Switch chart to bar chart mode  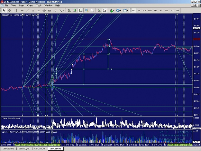(x=69, y=11)
